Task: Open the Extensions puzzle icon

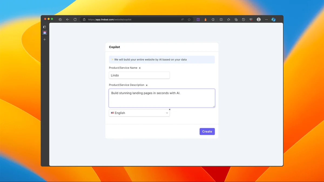Action: 213,19
